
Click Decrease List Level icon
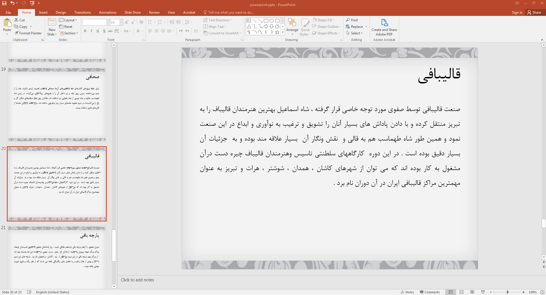tap(172, 22)
